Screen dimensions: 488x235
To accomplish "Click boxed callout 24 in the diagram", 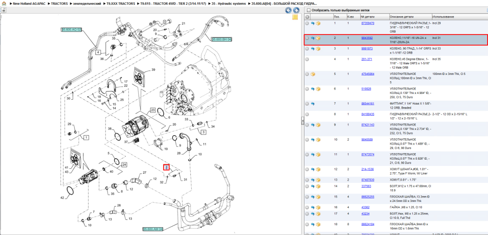I will 124,164.
